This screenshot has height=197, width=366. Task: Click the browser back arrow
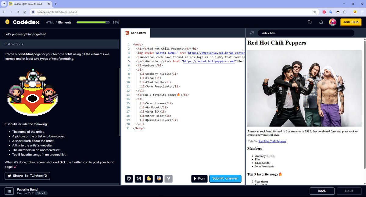(x=4, y=12)
